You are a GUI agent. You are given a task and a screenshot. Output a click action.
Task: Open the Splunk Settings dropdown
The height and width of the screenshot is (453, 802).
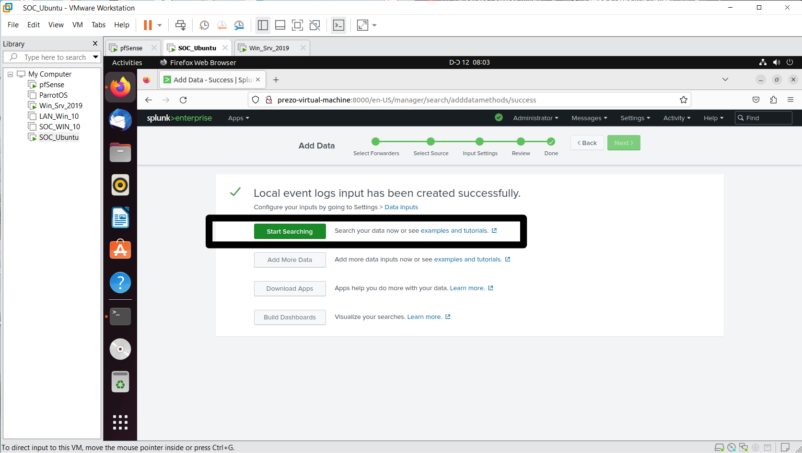point(635,118)
